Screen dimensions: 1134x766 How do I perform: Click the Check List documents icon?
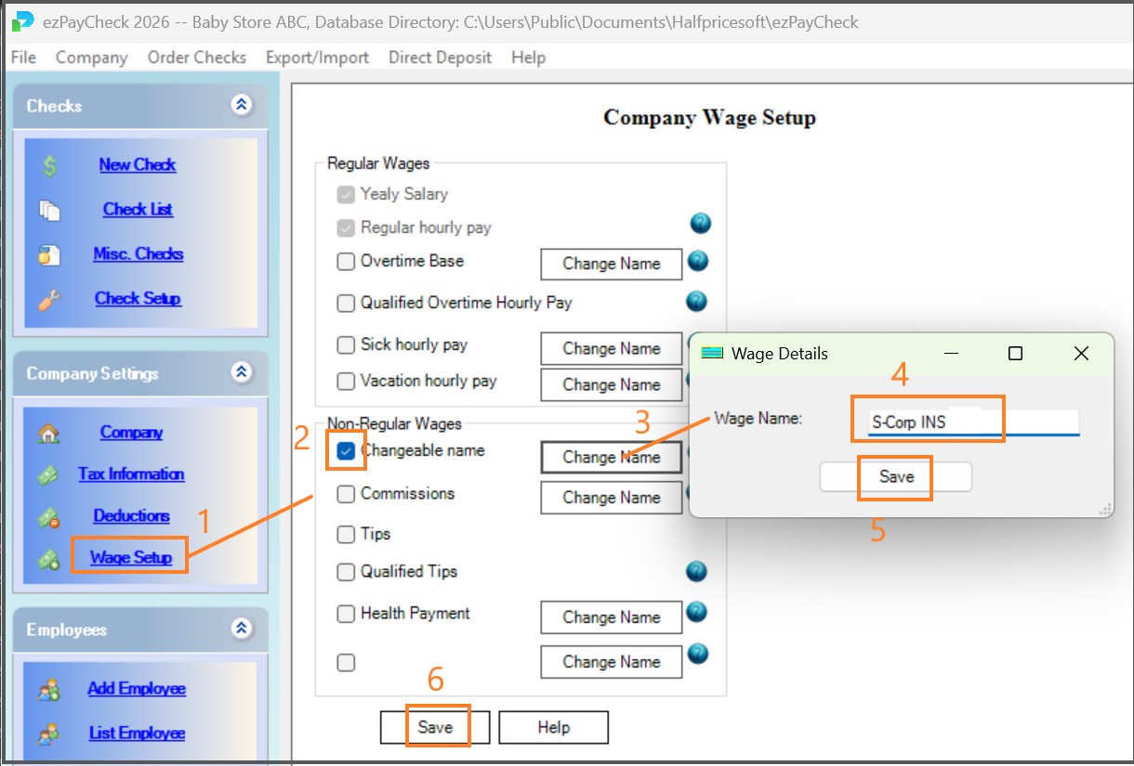coord(49,211)
